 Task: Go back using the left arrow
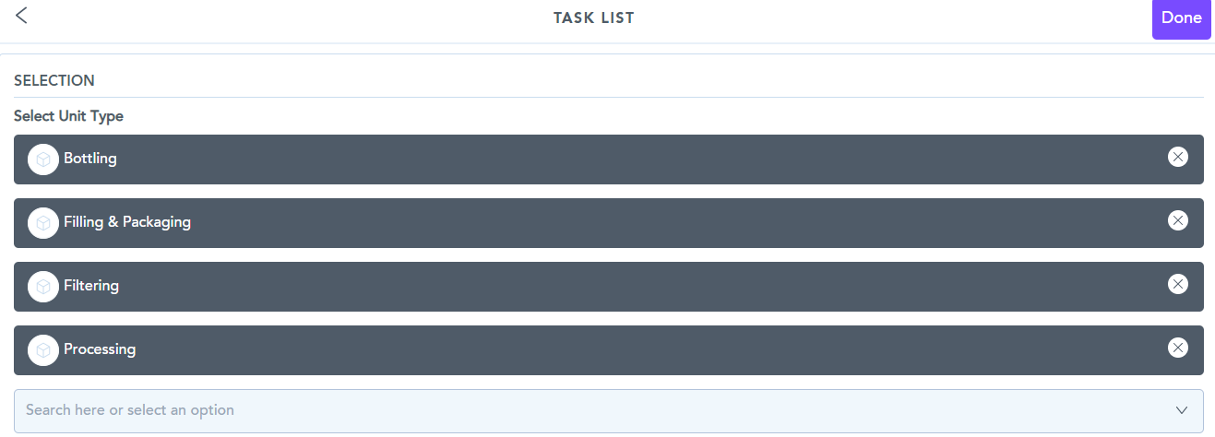[21, 16]
